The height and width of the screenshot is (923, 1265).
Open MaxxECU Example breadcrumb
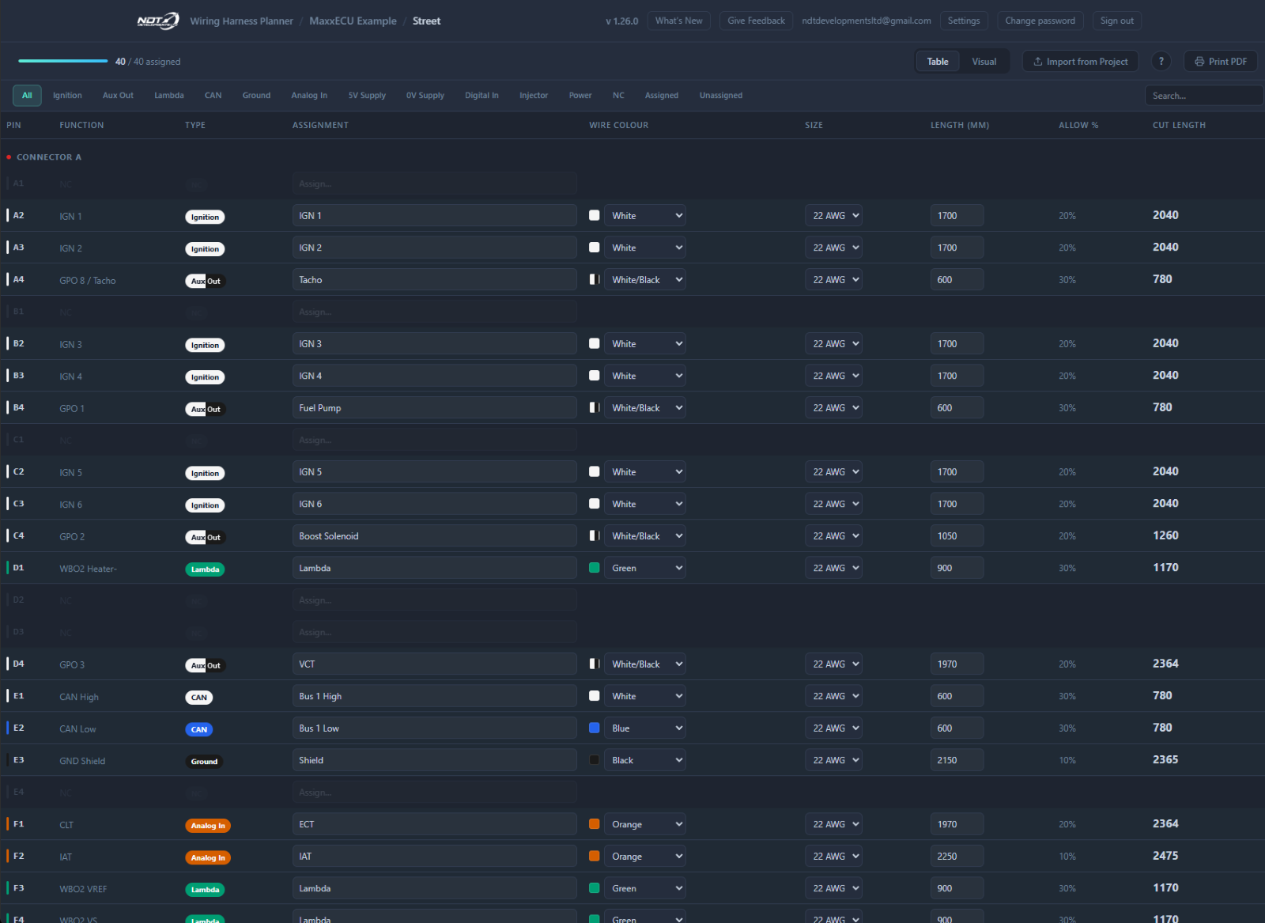[353, 21]
